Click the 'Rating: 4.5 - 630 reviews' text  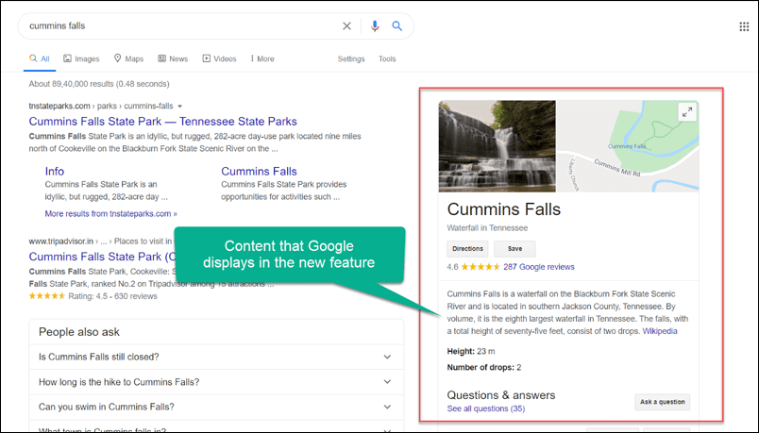[x=112, y=296]
